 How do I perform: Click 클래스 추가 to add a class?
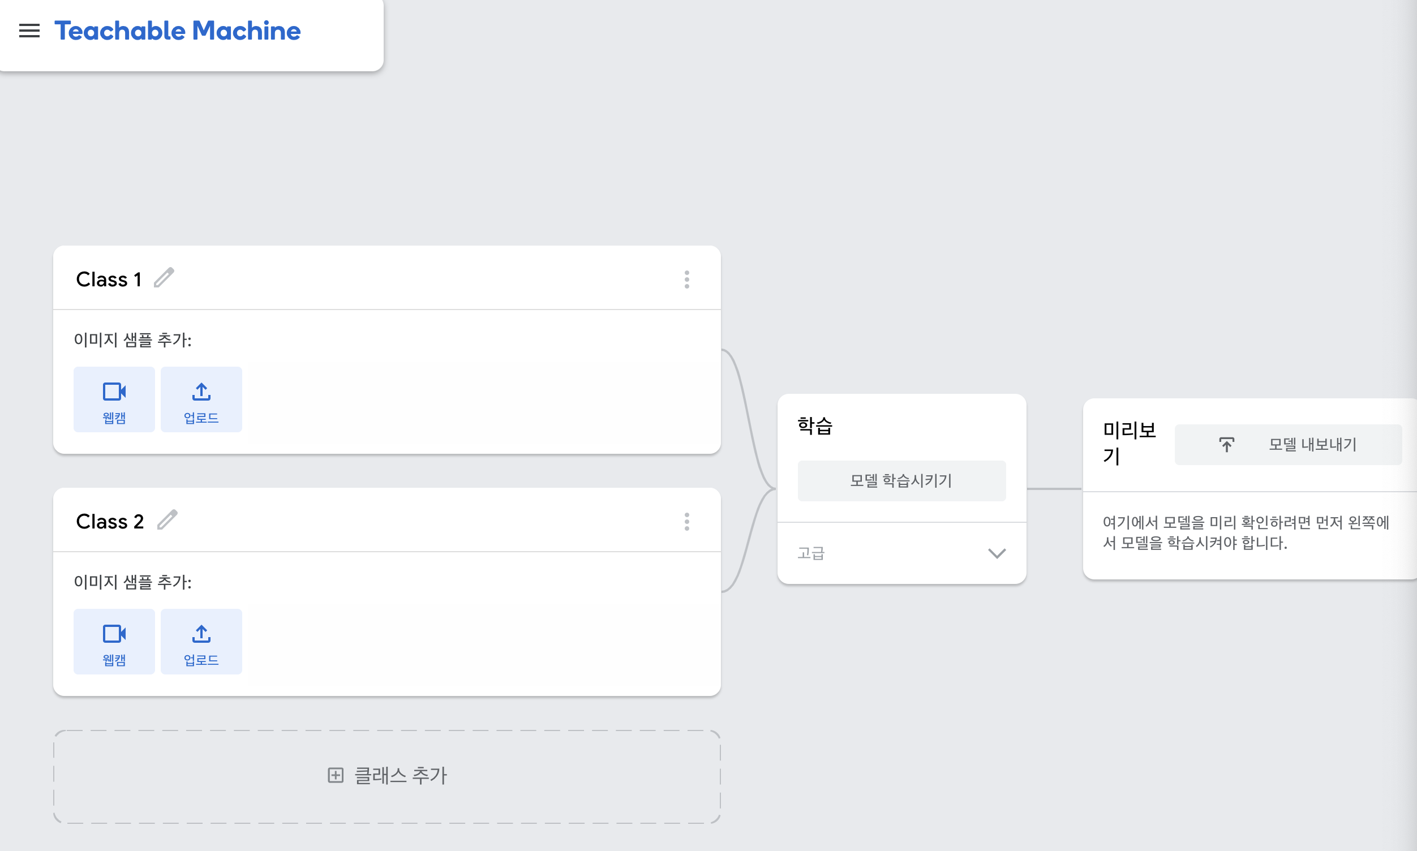point(400,776)
